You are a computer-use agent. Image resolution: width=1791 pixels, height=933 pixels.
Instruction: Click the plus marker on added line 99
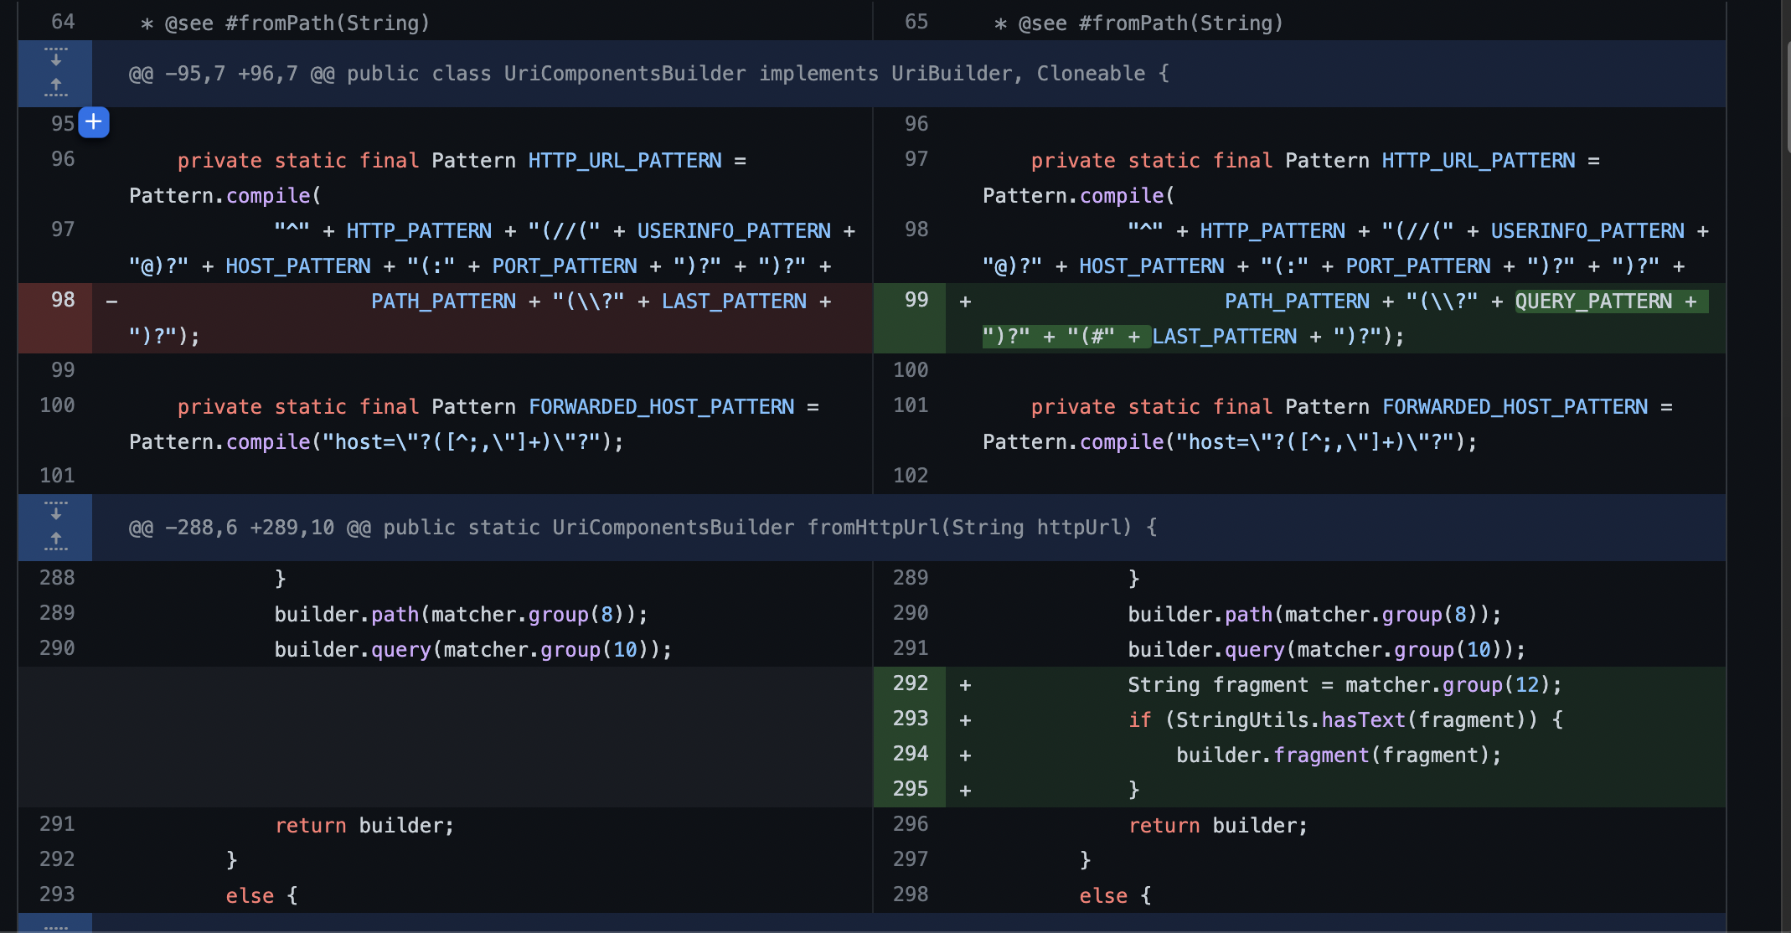coord(965,302)
